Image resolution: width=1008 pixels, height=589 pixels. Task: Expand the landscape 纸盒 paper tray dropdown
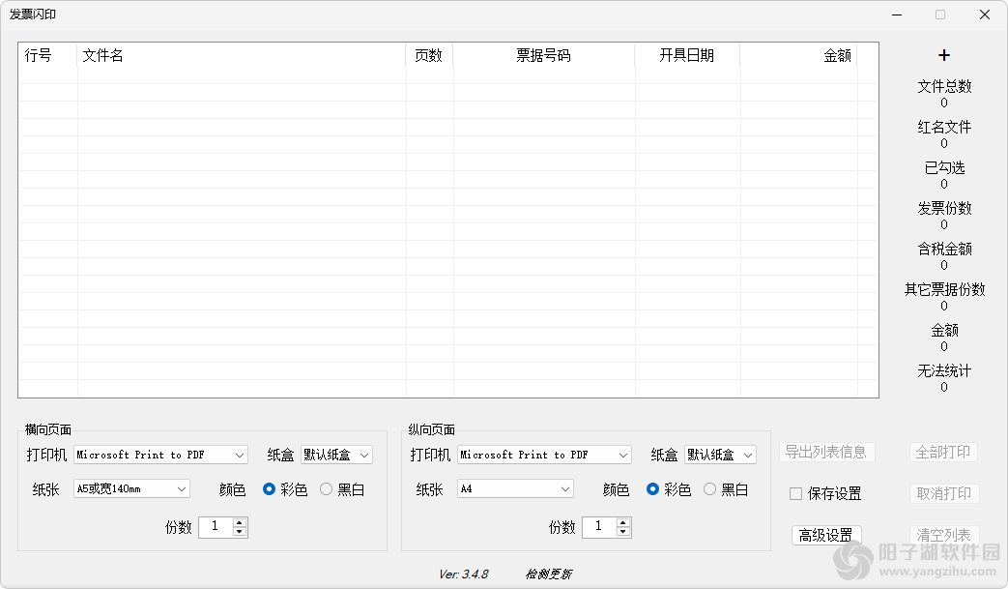tap(363, 455)
